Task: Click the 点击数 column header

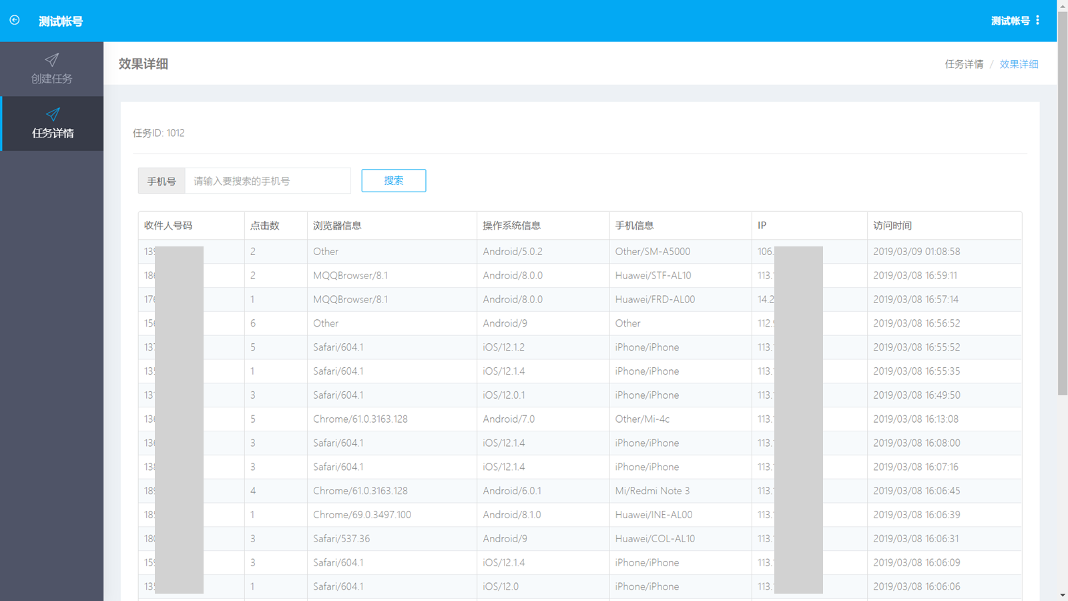Action: [265, 226]
